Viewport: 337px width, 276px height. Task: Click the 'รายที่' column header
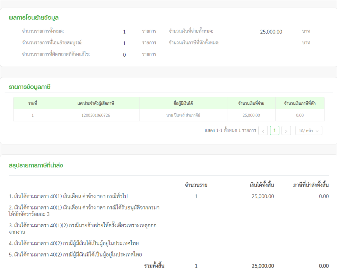point(32,103)
